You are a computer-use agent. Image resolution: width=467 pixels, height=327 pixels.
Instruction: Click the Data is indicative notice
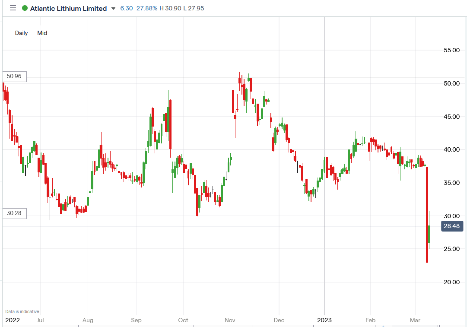tap(22, 311)
